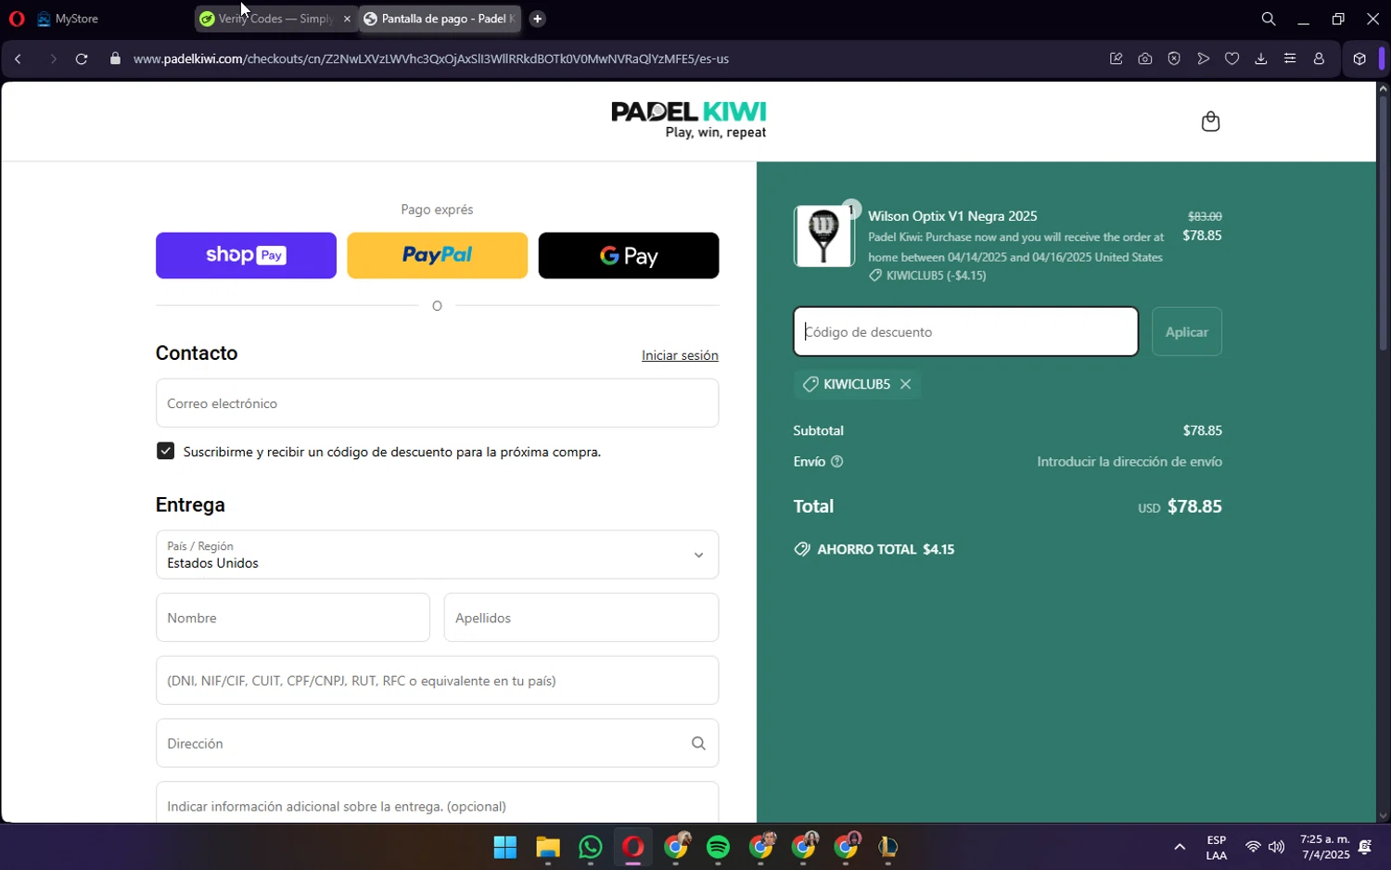Open the tab search magnifier

[1269, 19]
